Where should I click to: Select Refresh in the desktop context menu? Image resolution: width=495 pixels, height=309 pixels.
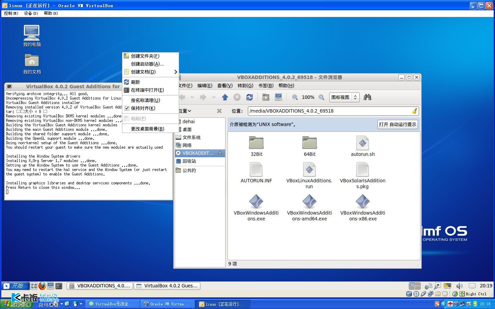[x=150, y=82]
